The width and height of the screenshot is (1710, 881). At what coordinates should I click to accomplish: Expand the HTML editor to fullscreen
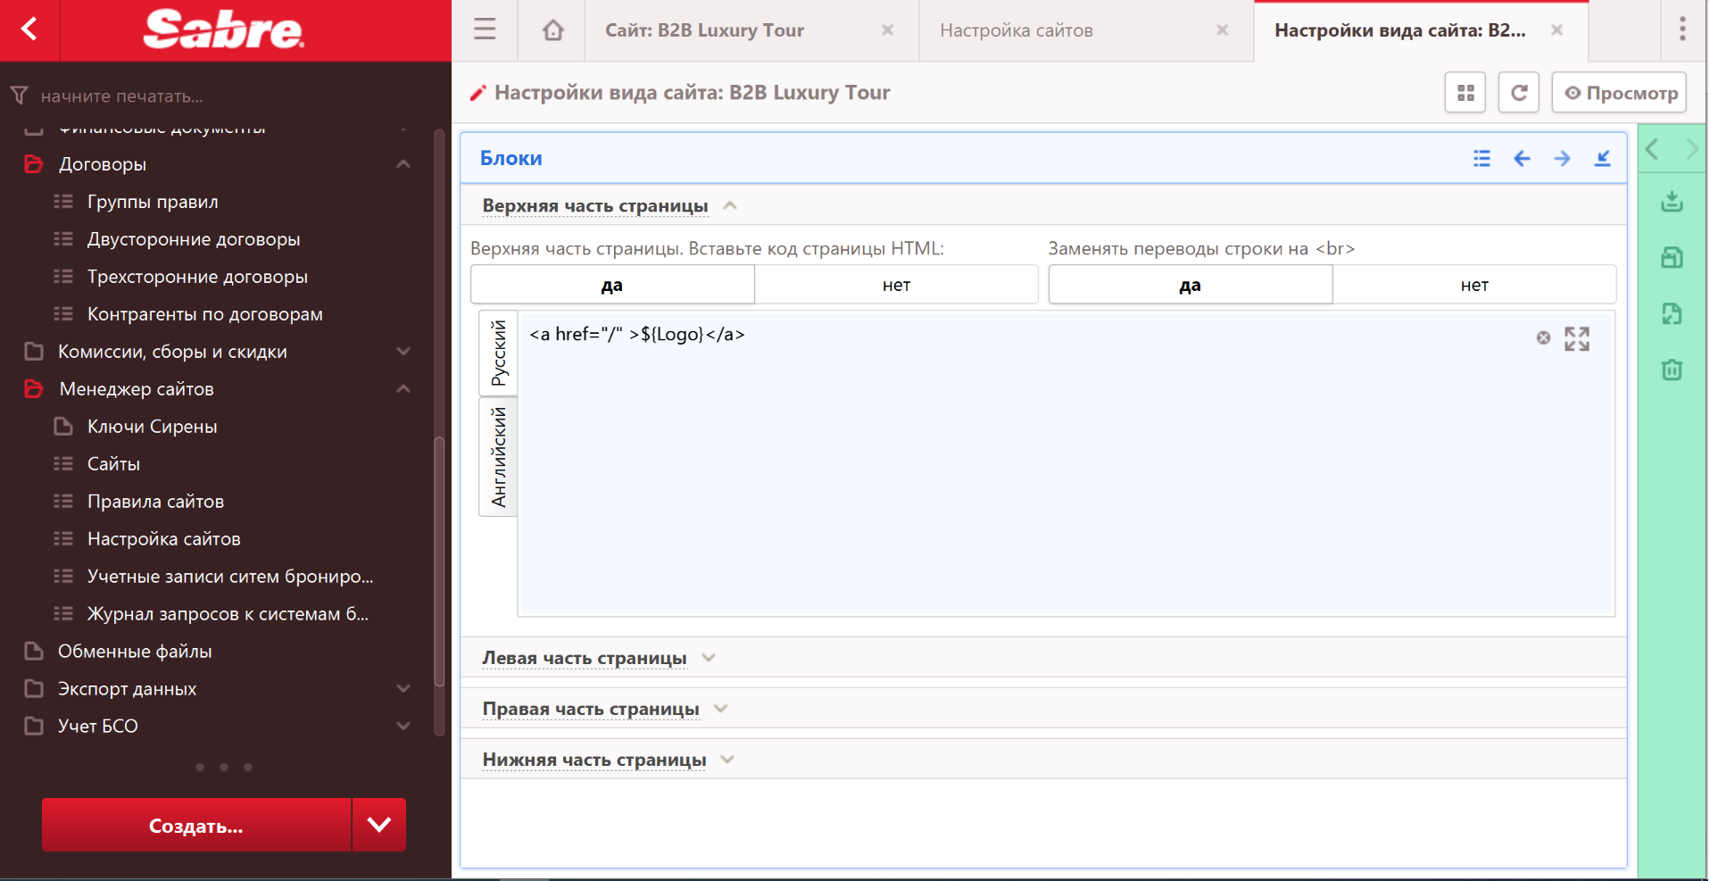tap(1576, 339)
